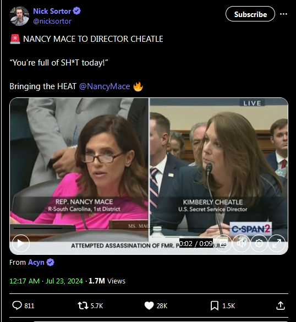Screen dimensions: 296x322
Task: Like the post with the heart icon
Action: (x=149, y=305)
